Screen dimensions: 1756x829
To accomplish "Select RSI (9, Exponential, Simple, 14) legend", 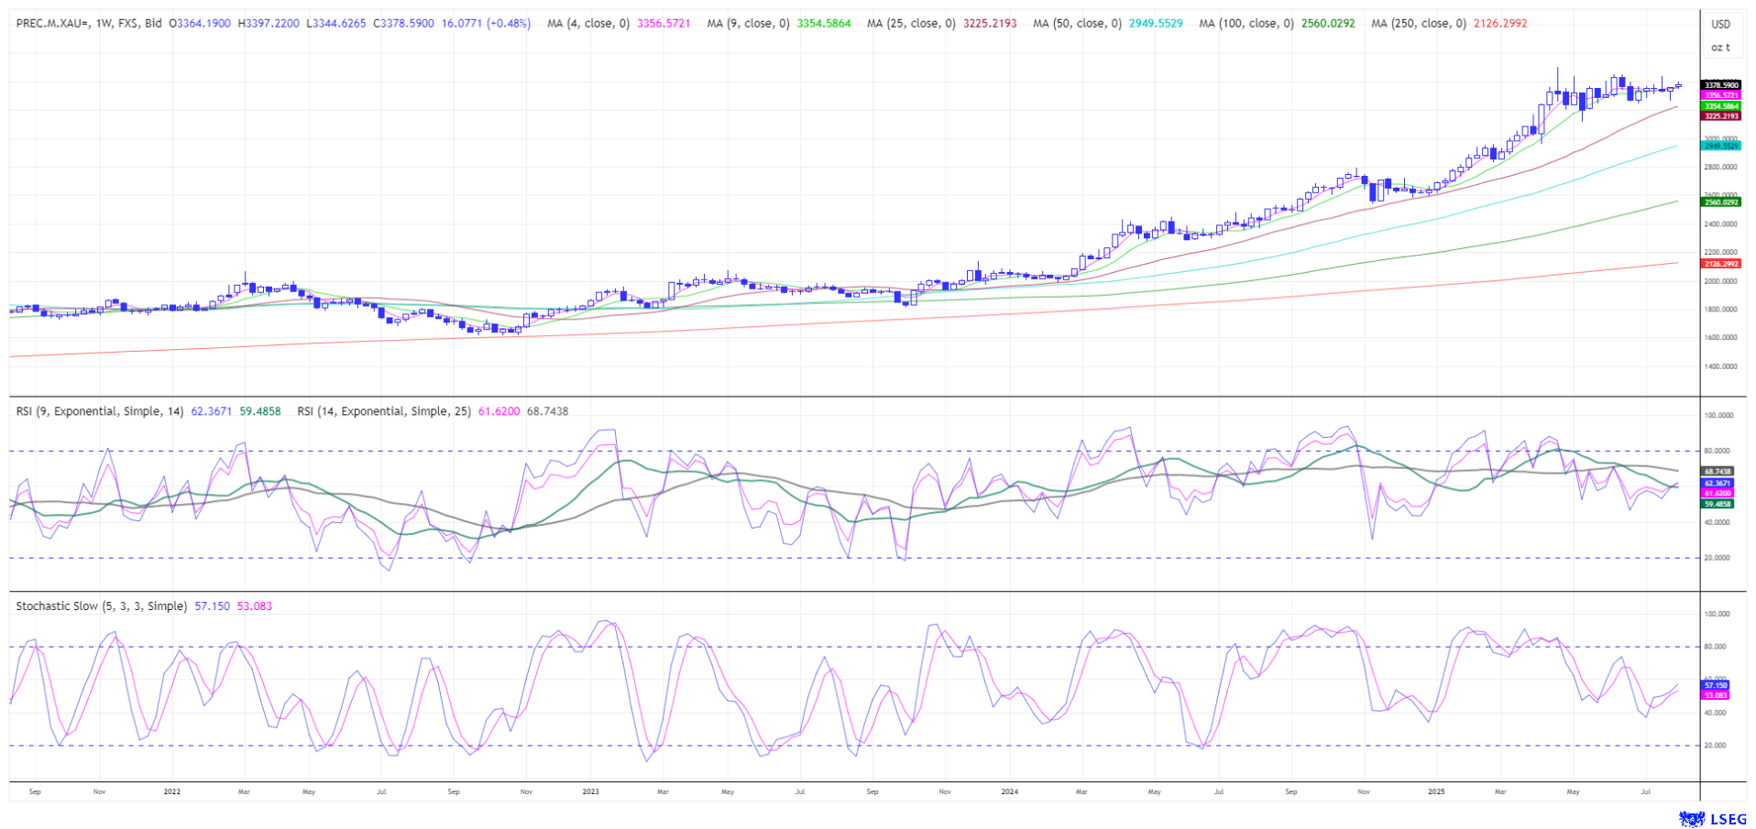I will (x=100, y=411).
